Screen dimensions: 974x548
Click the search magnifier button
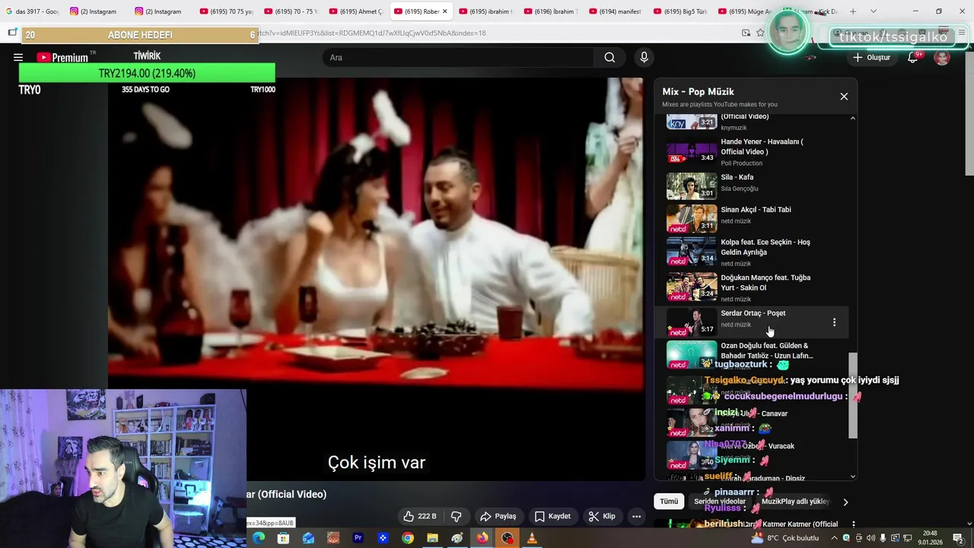(x=610, y=57)
